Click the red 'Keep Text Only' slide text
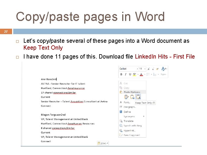The width and height of the screenshot is (207, 155). coord(43,48)
